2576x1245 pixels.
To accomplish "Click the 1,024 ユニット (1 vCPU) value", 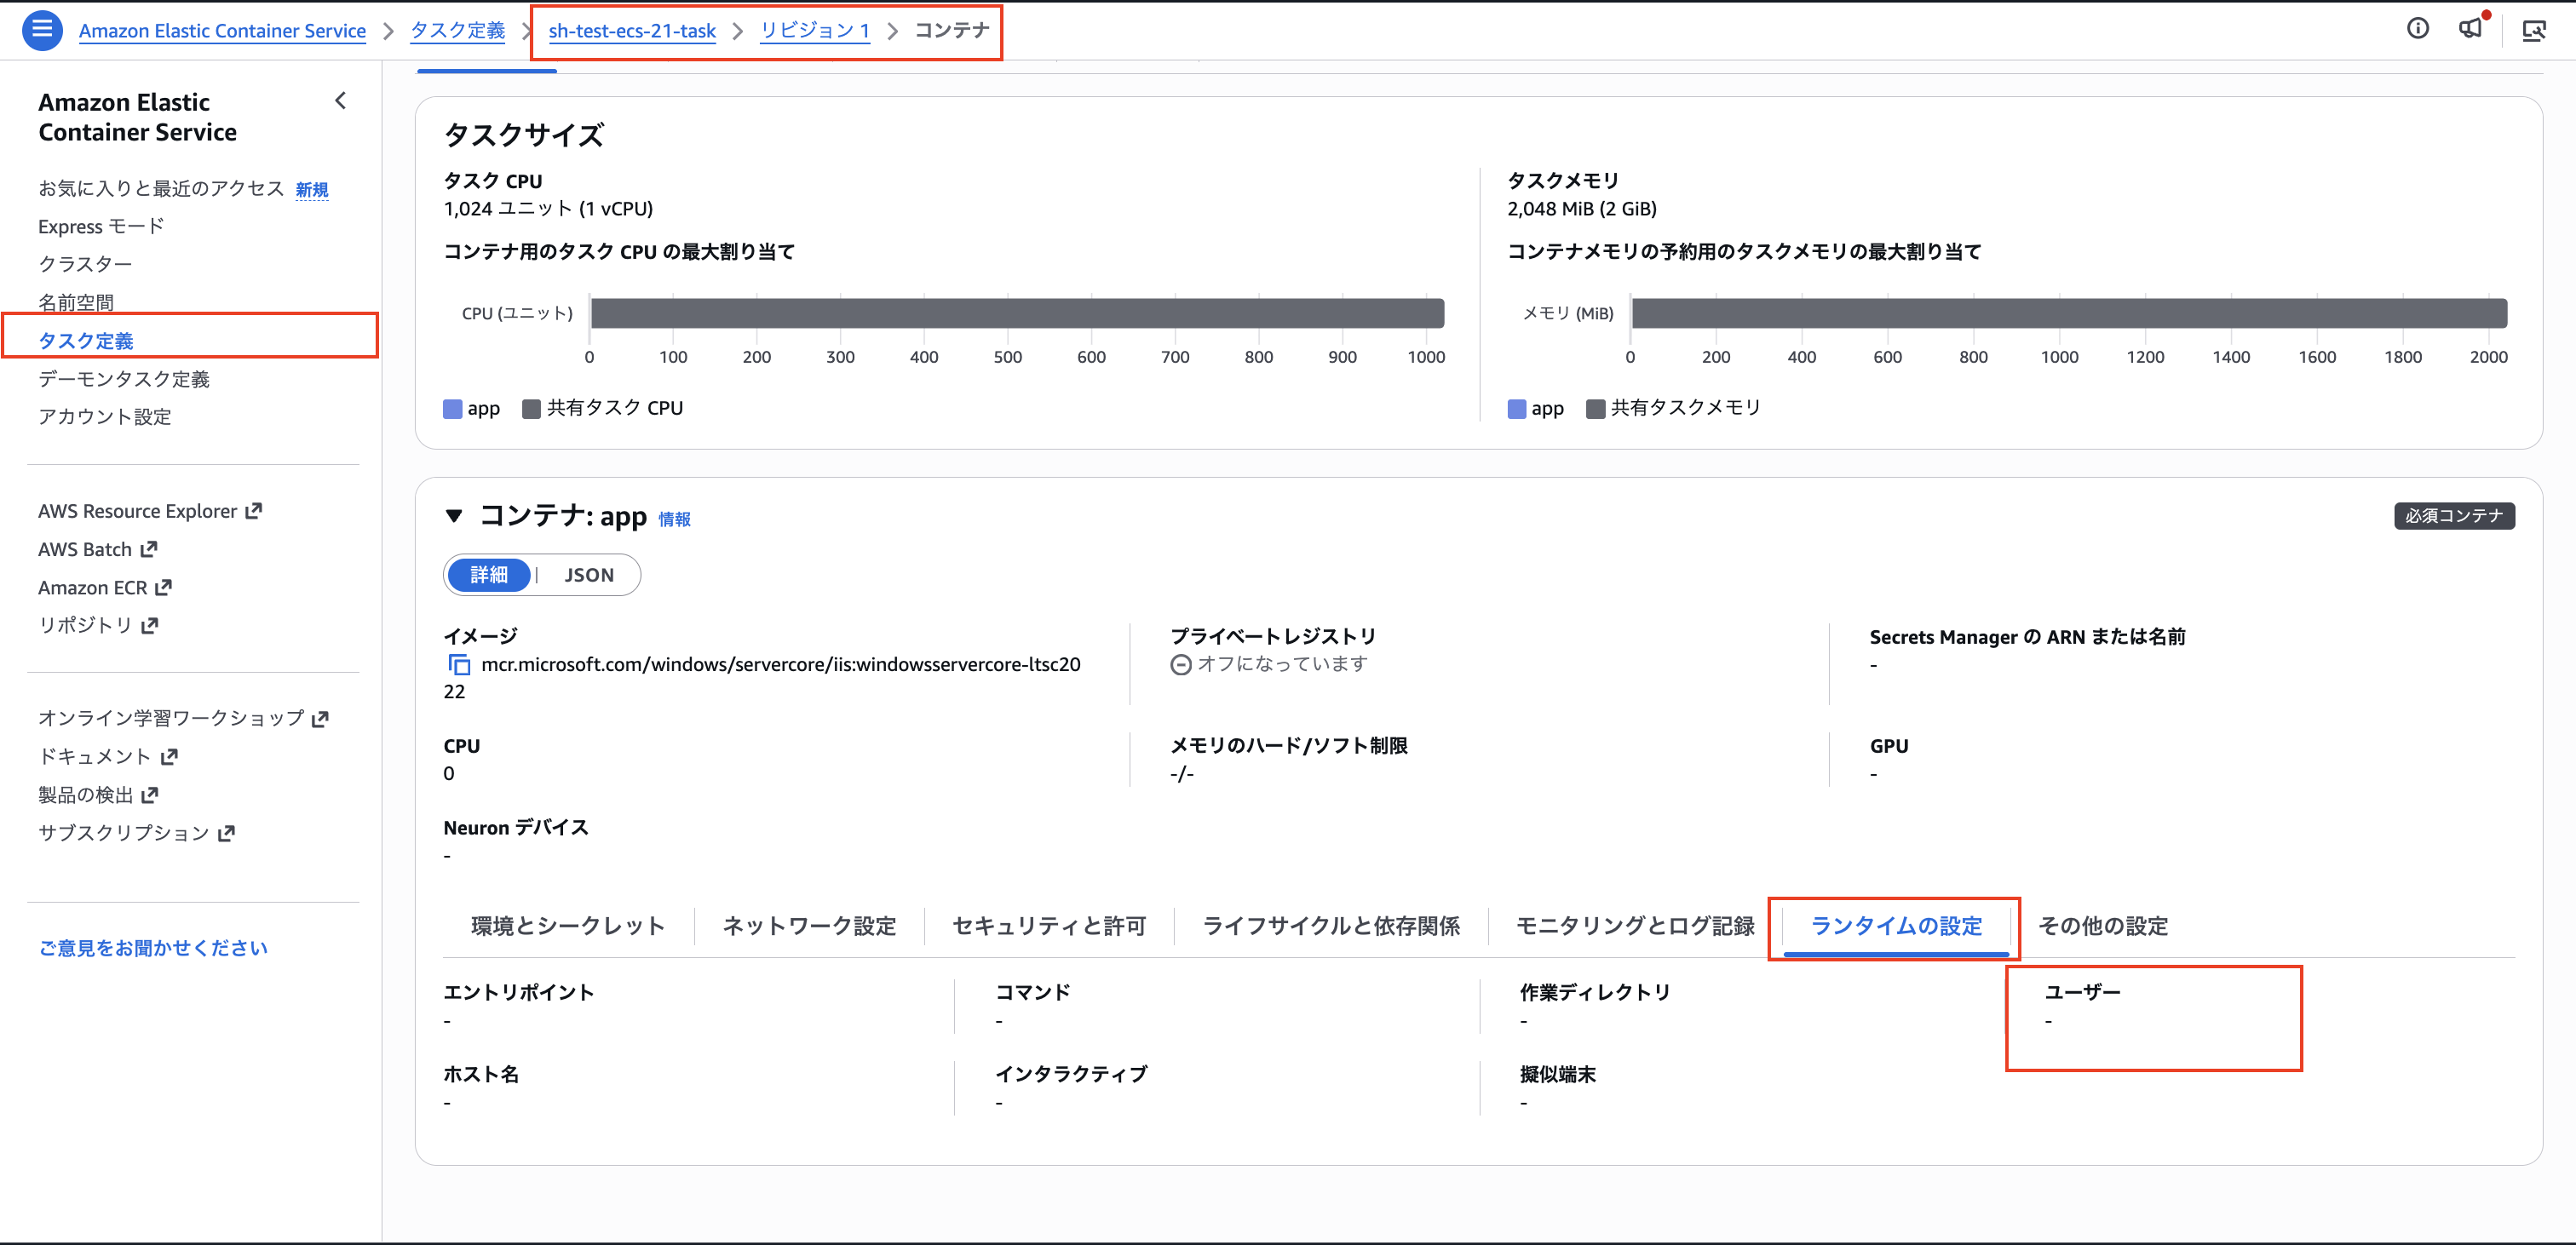I will point(548,209).
